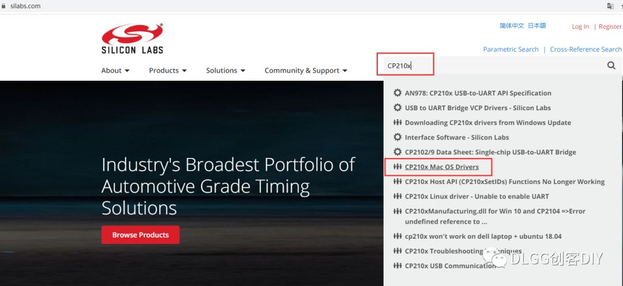Click the Industry's Broadest Portfolio headline
The width and height of the screenshot is (623, 286).
[228, 186]
